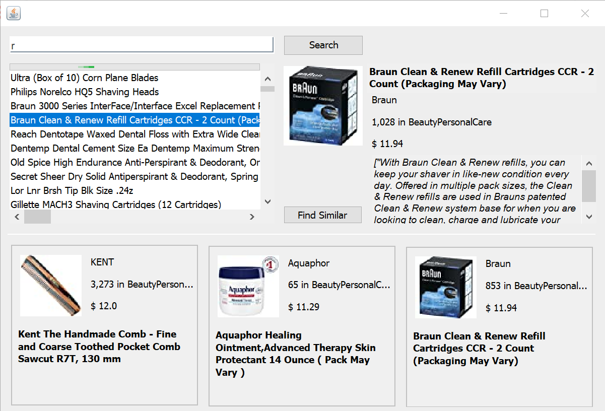Select highlighted Braun Clean & Renew list row
The image size is (605, 411).
pyautogui.click(x=135, y=120)
